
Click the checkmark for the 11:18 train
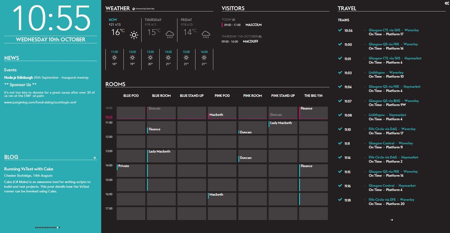tap(340, 200)
